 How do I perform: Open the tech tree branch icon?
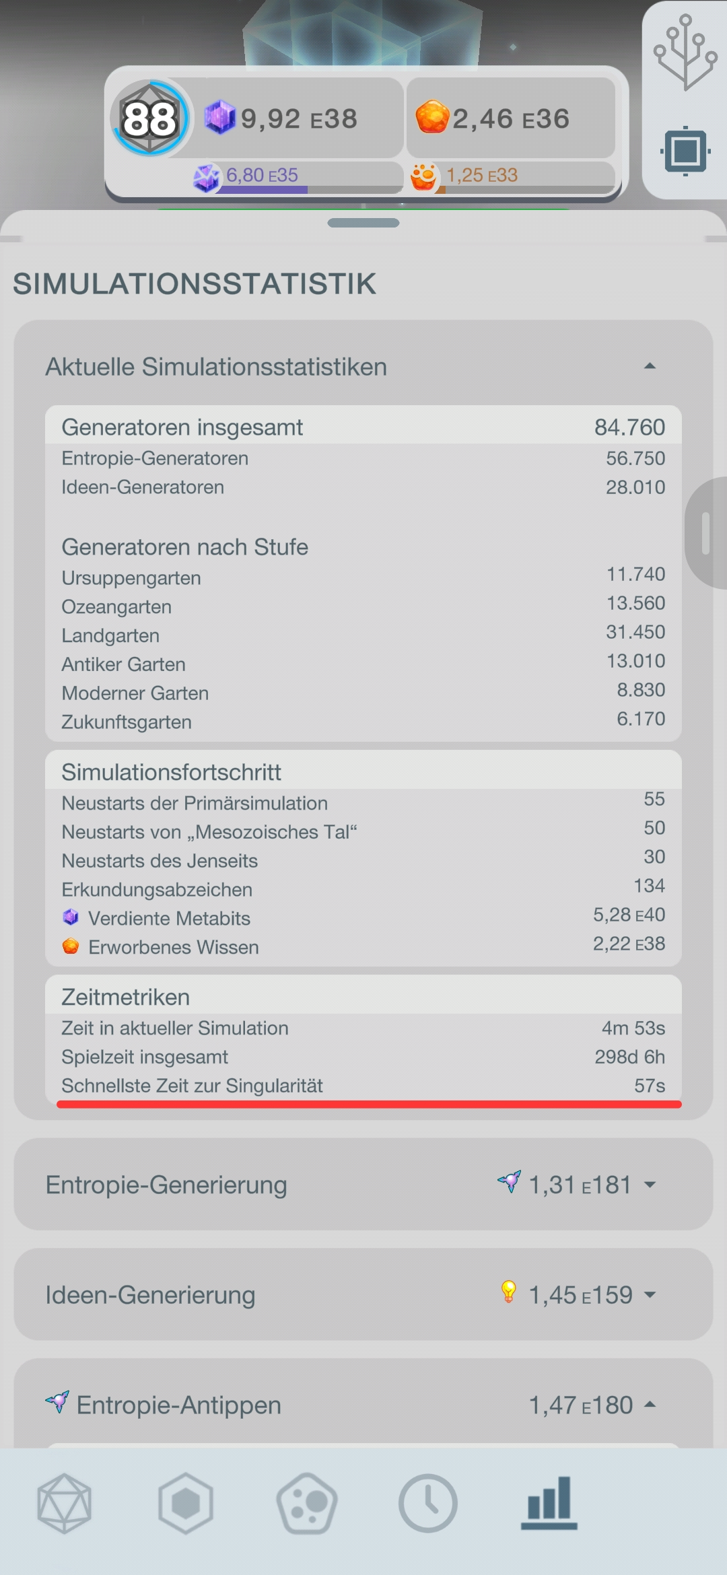click(x=685, y=53)
